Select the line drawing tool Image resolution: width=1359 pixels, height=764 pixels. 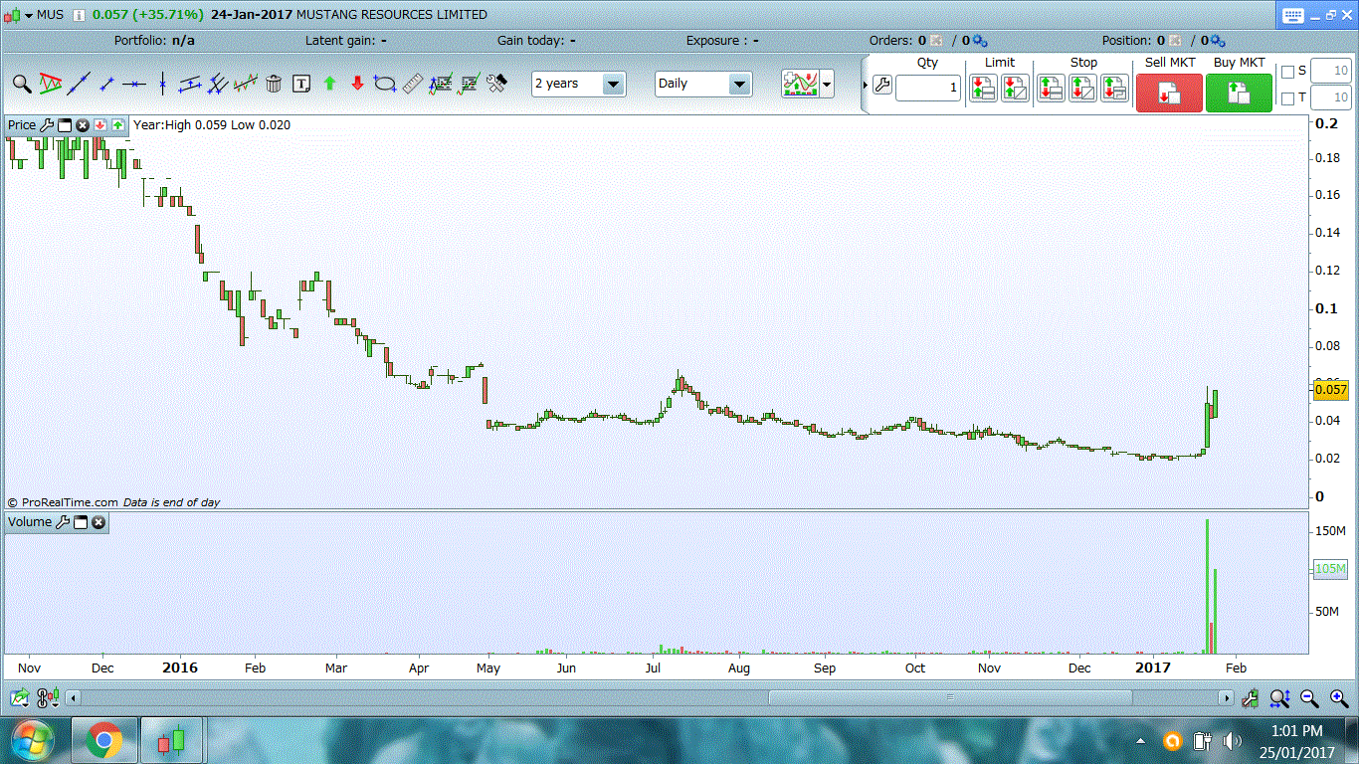79,84
